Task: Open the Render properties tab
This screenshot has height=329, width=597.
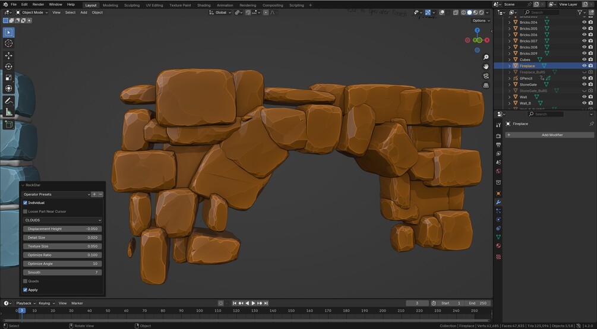Action: (x=498, y=136)
